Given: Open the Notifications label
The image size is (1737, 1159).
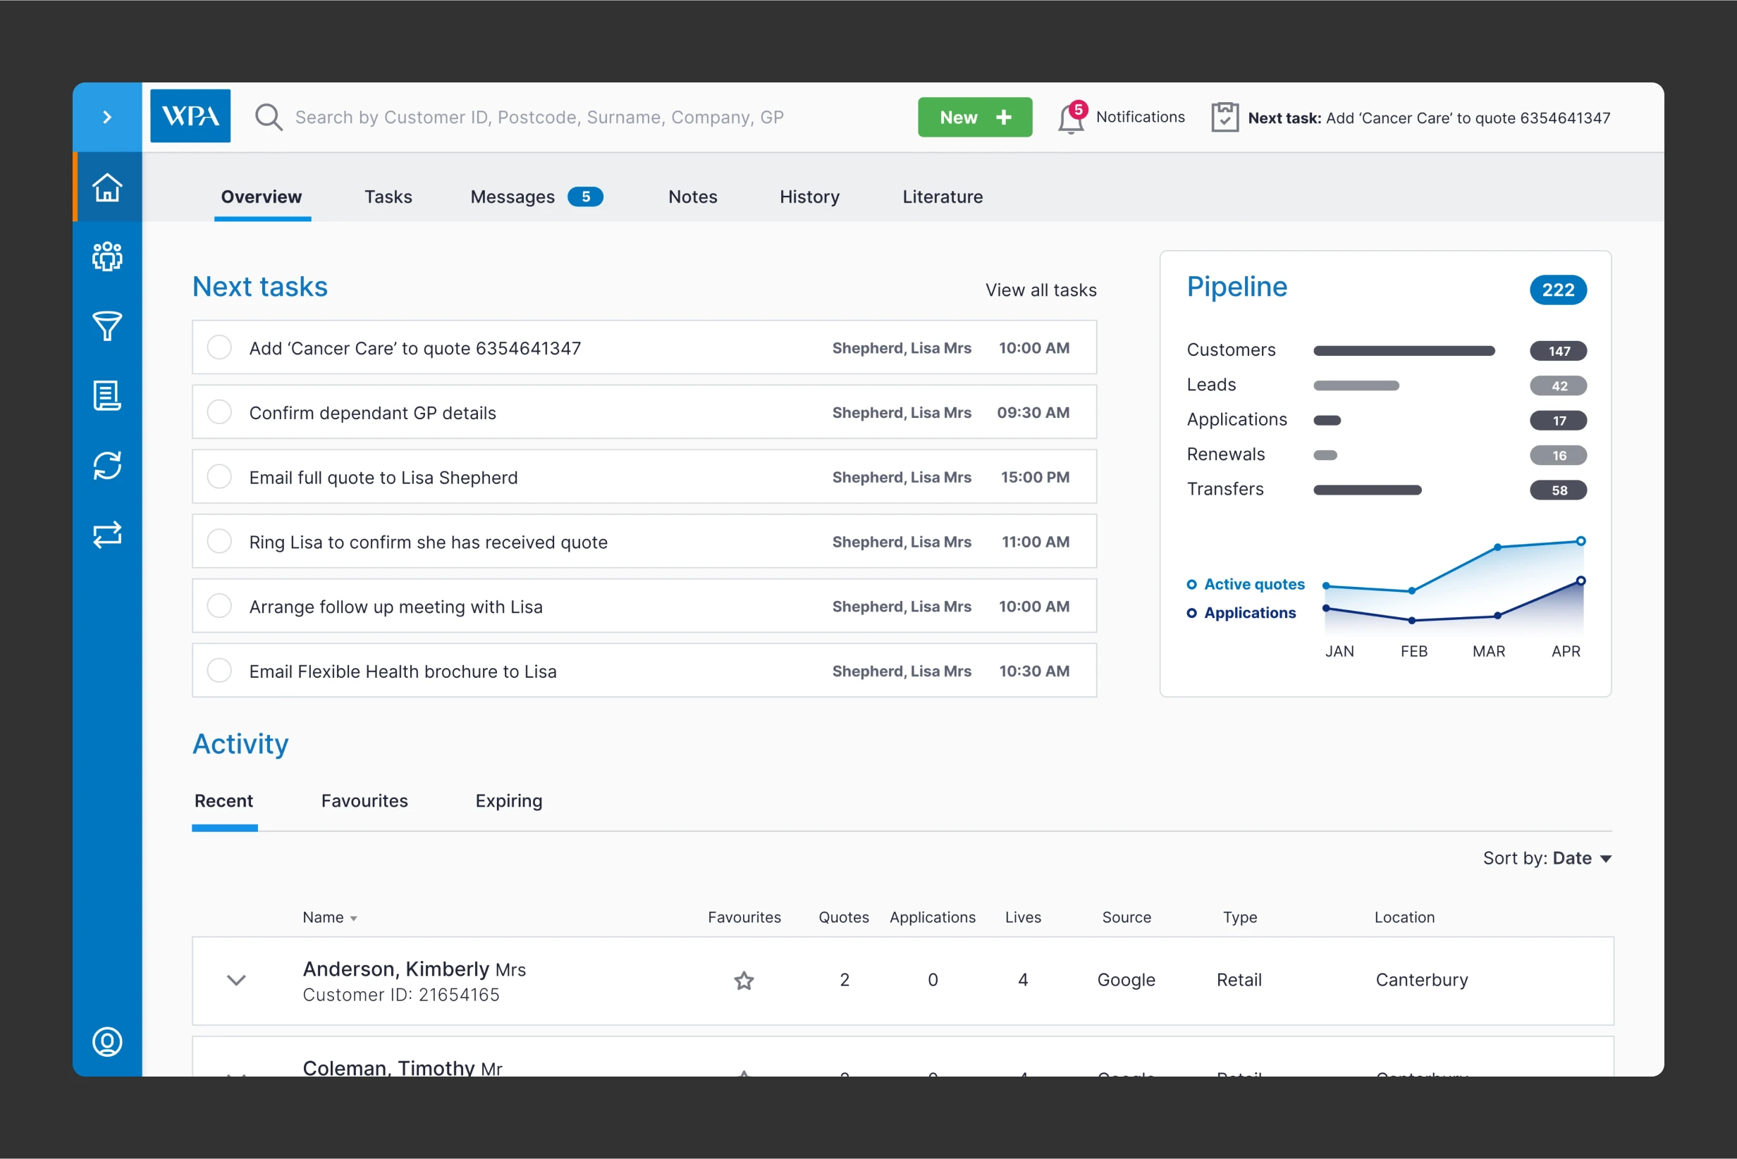Looking at the screenshot, I should 1140,117.
